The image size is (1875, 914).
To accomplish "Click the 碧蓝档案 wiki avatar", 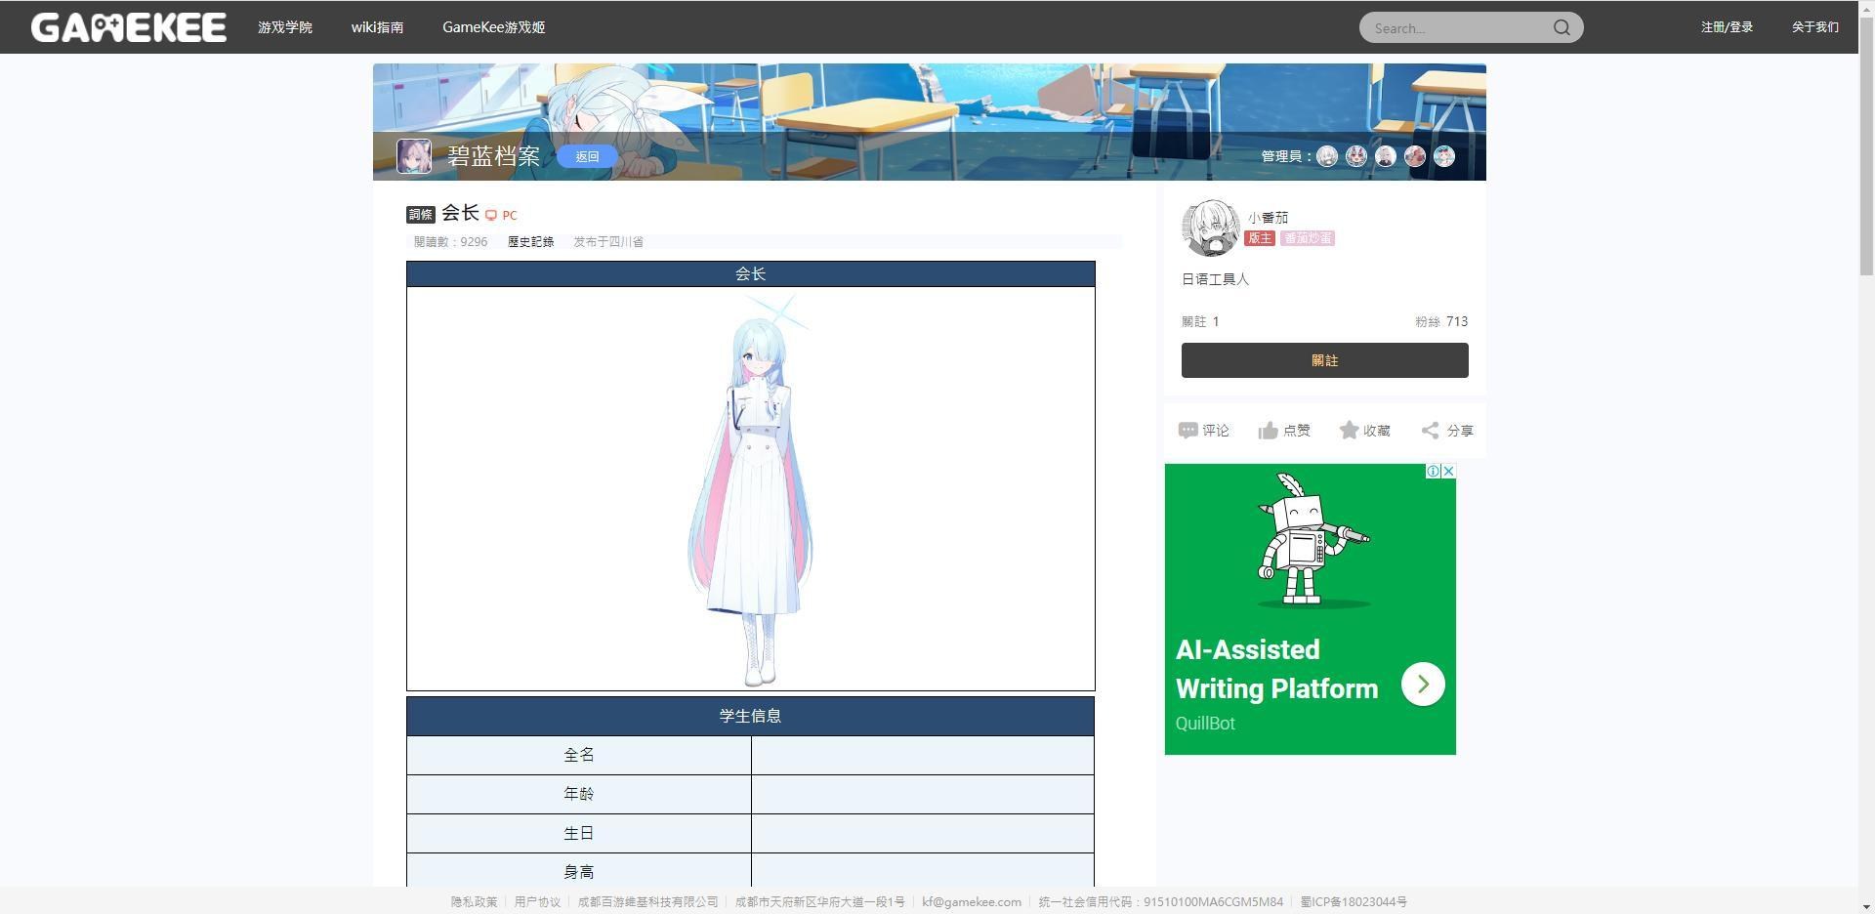I will [x=414, y=156].
